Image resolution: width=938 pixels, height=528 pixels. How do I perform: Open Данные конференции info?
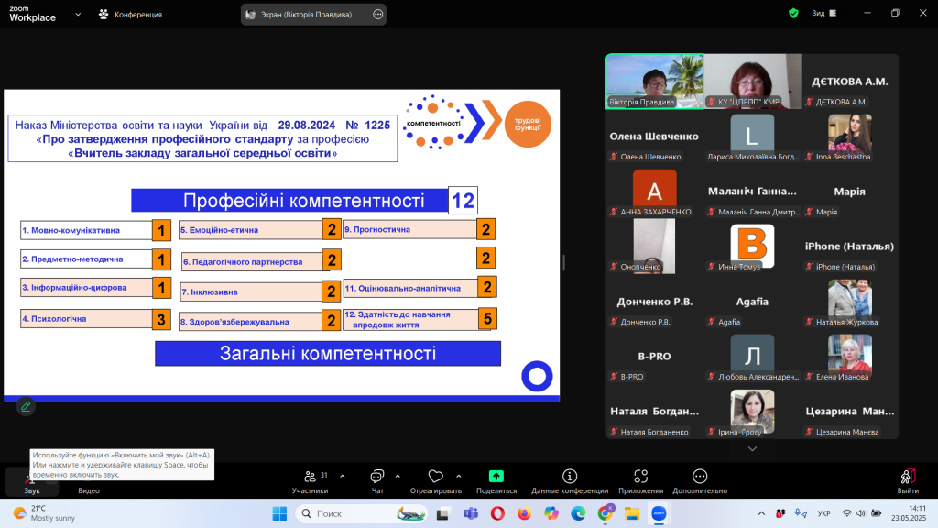pos(570,482)
